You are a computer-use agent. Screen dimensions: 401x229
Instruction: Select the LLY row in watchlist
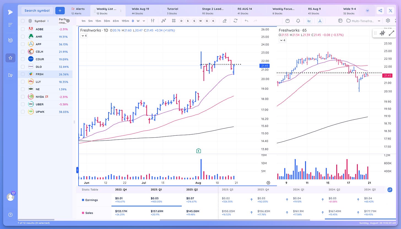pyautogui.click(x=45, y=82)
